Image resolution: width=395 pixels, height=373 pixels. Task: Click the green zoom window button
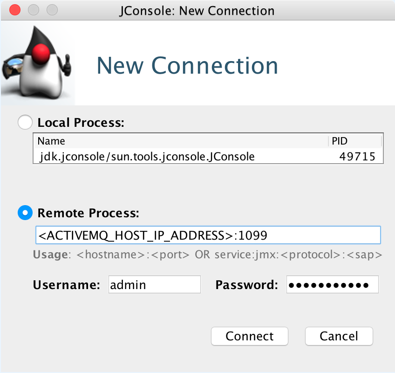[x=52, y=9]
